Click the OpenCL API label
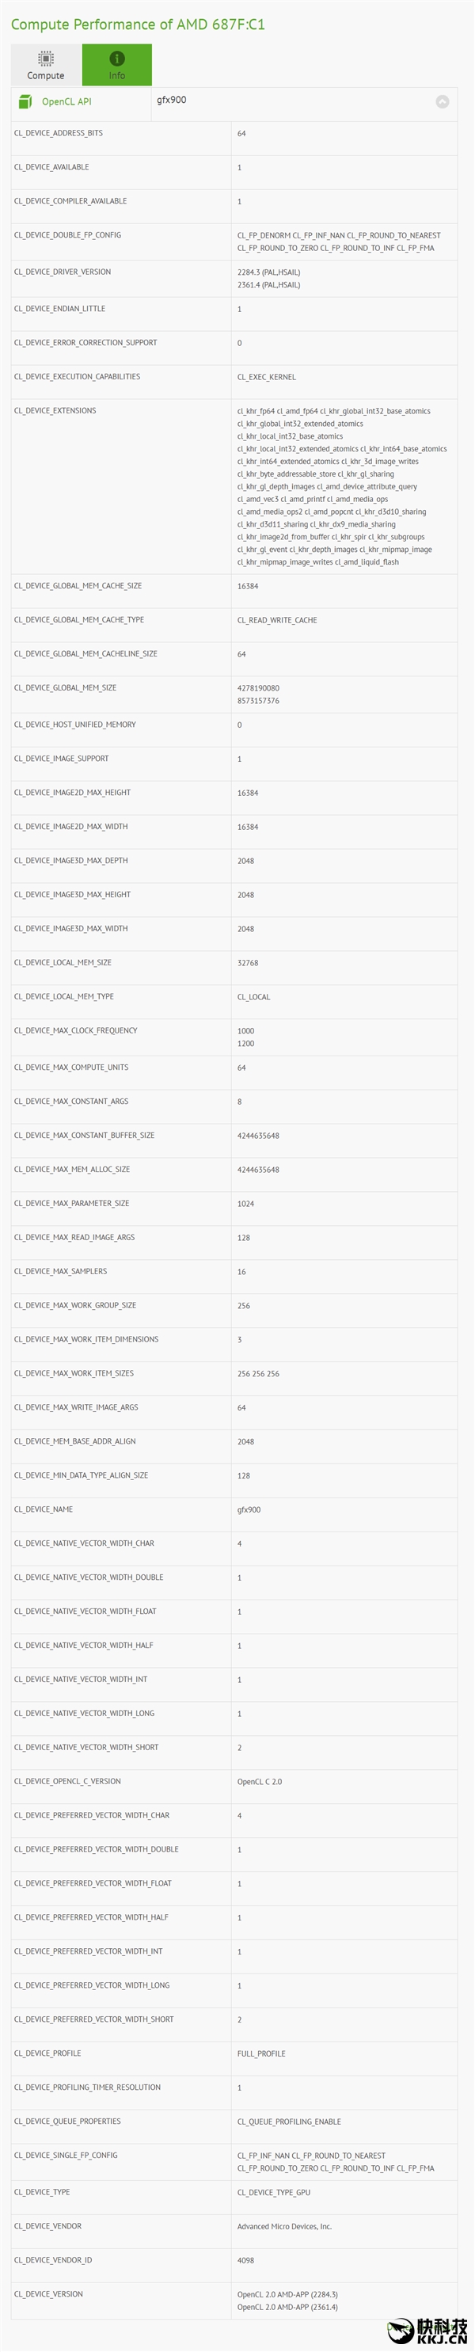The width and height of the screenshot is (475, 2352). 66,102
